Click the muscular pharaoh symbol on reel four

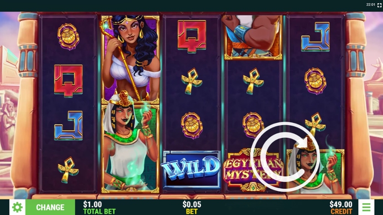pyautogui.click(x=253, y=37)
